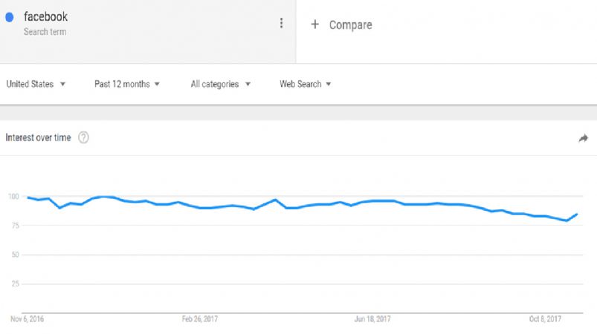Open the Web Search type dropdown

(305, 84)
